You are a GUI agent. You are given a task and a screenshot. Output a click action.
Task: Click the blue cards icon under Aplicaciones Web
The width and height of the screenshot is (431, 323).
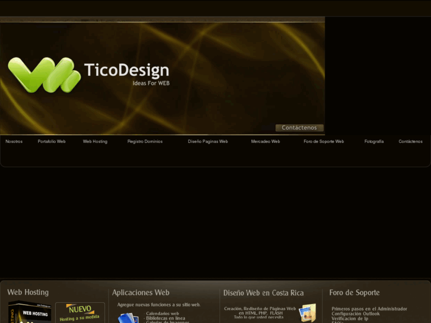pos(128,318)
